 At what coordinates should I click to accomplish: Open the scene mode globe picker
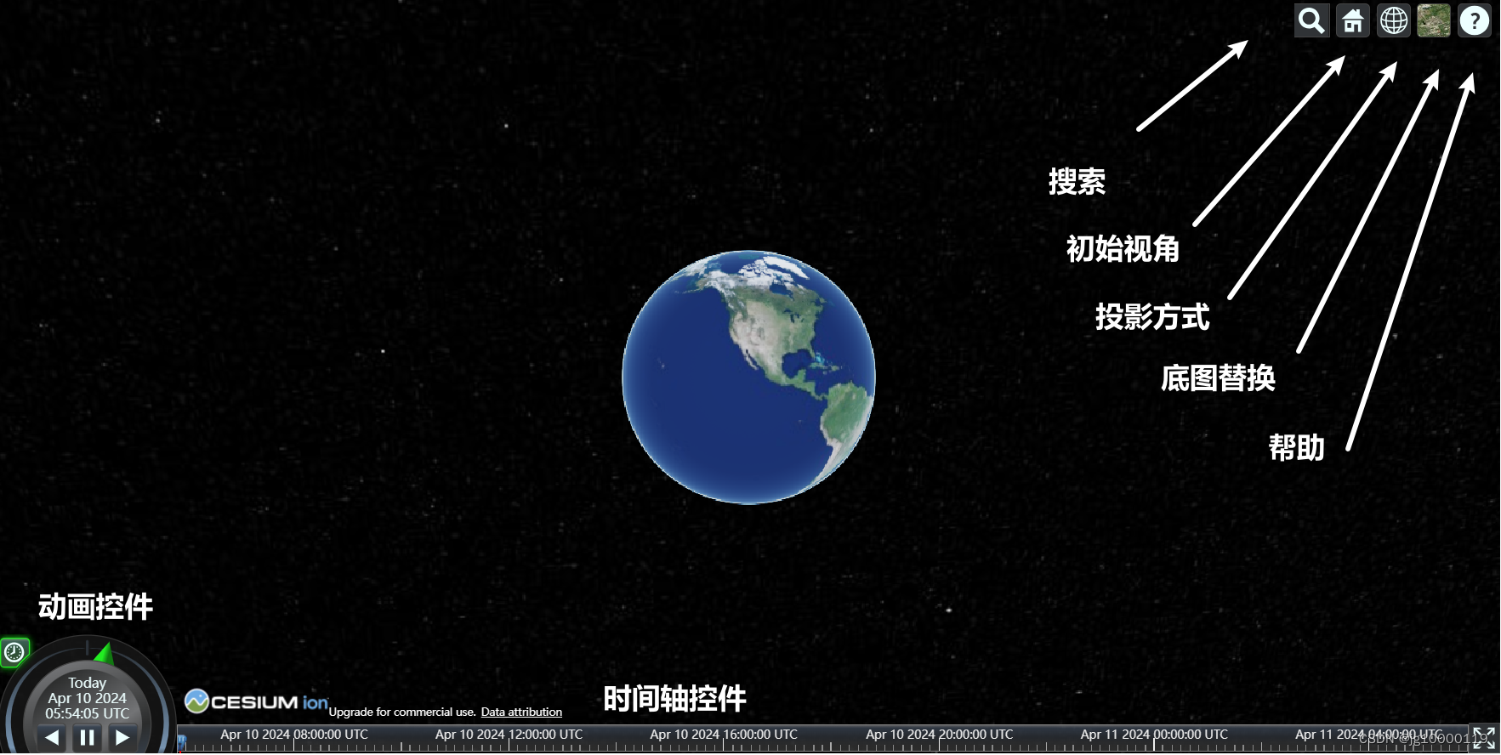click(1393, 20)
